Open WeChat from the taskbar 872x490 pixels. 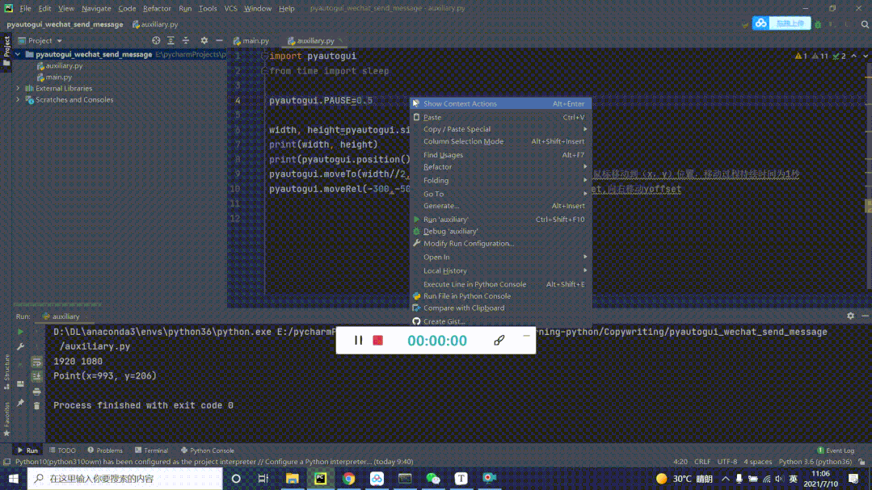click(433, 478)
